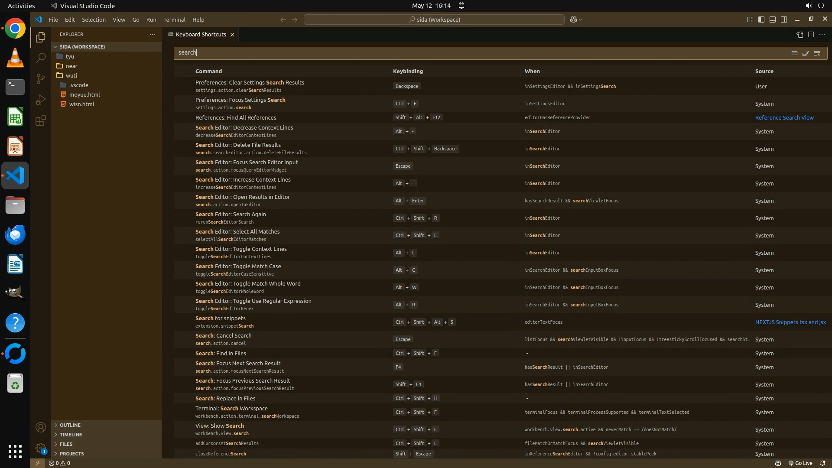
Task: Open the Terminal menu
Action: click(x=174, y=19)
